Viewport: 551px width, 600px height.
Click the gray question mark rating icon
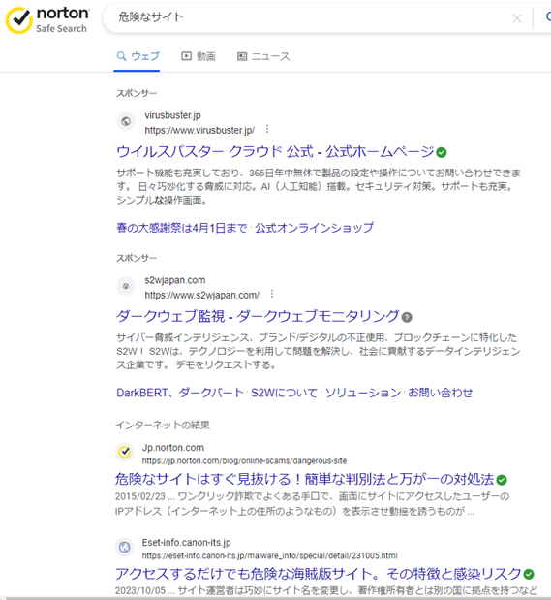[407, 317]
